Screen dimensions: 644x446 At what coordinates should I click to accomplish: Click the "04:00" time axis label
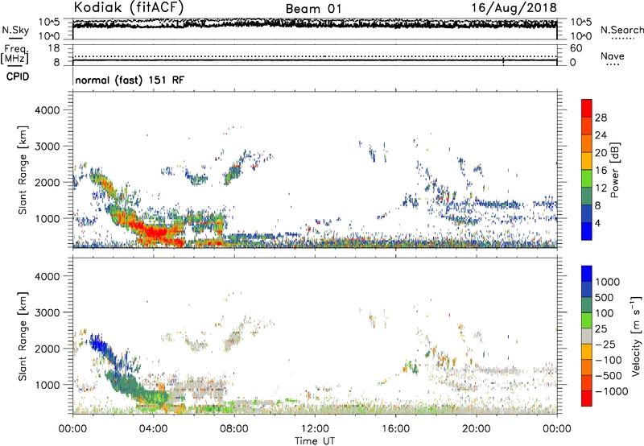coord(153,429)
